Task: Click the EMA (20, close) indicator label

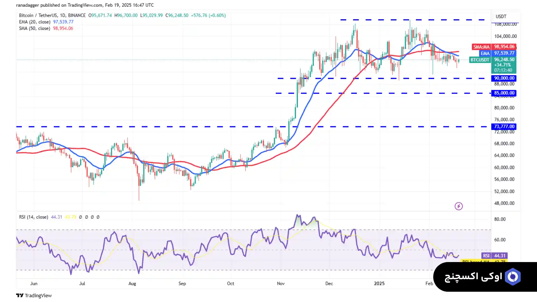Action: (x=35, y=22)
